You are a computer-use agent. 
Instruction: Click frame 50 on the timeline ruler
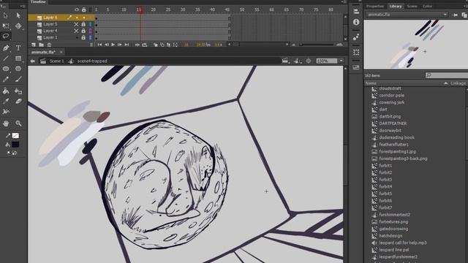[x=242, y=9]
